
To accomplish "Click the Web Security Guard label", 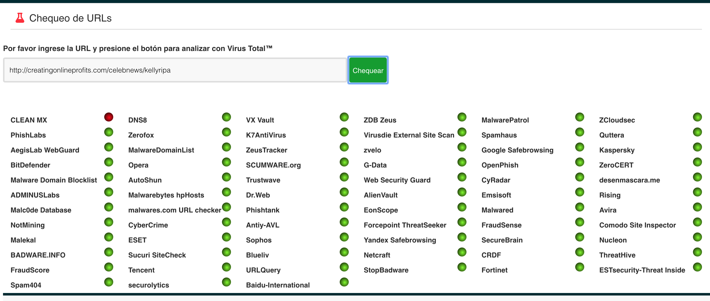I will (x=397, y=180).
